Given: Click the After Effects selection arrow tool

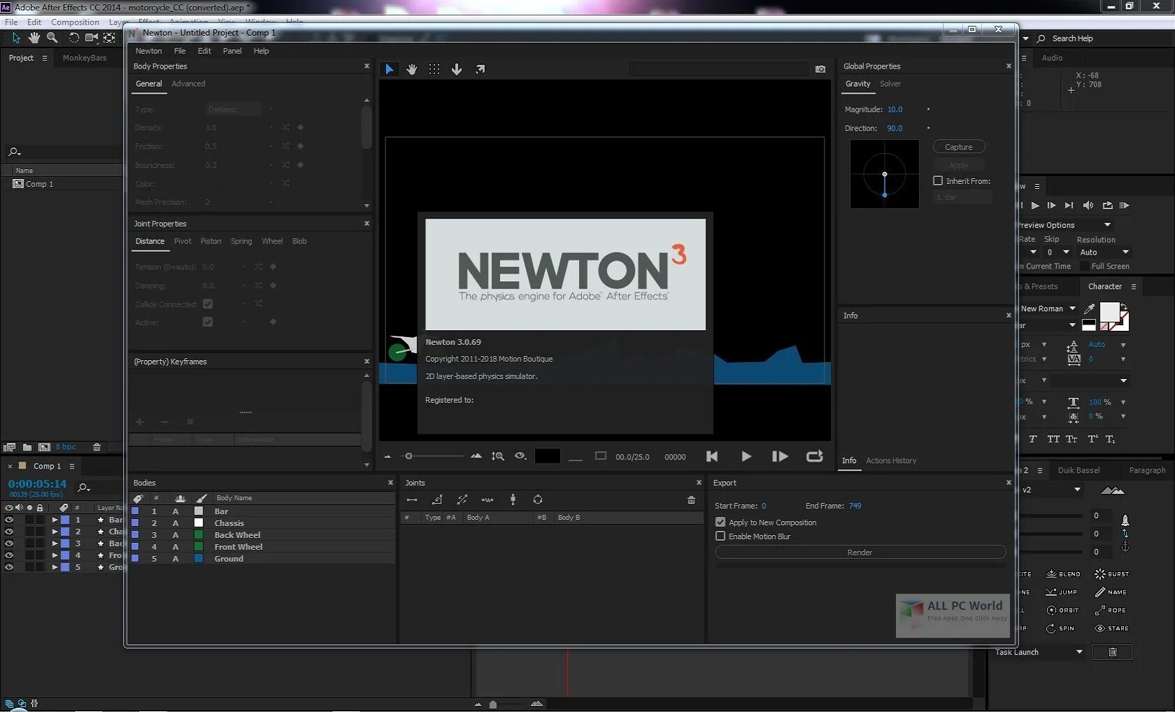Looking at the screenshot, I should (16, 38).
